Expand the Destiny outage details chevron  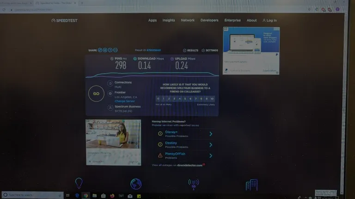click(211, 144)
